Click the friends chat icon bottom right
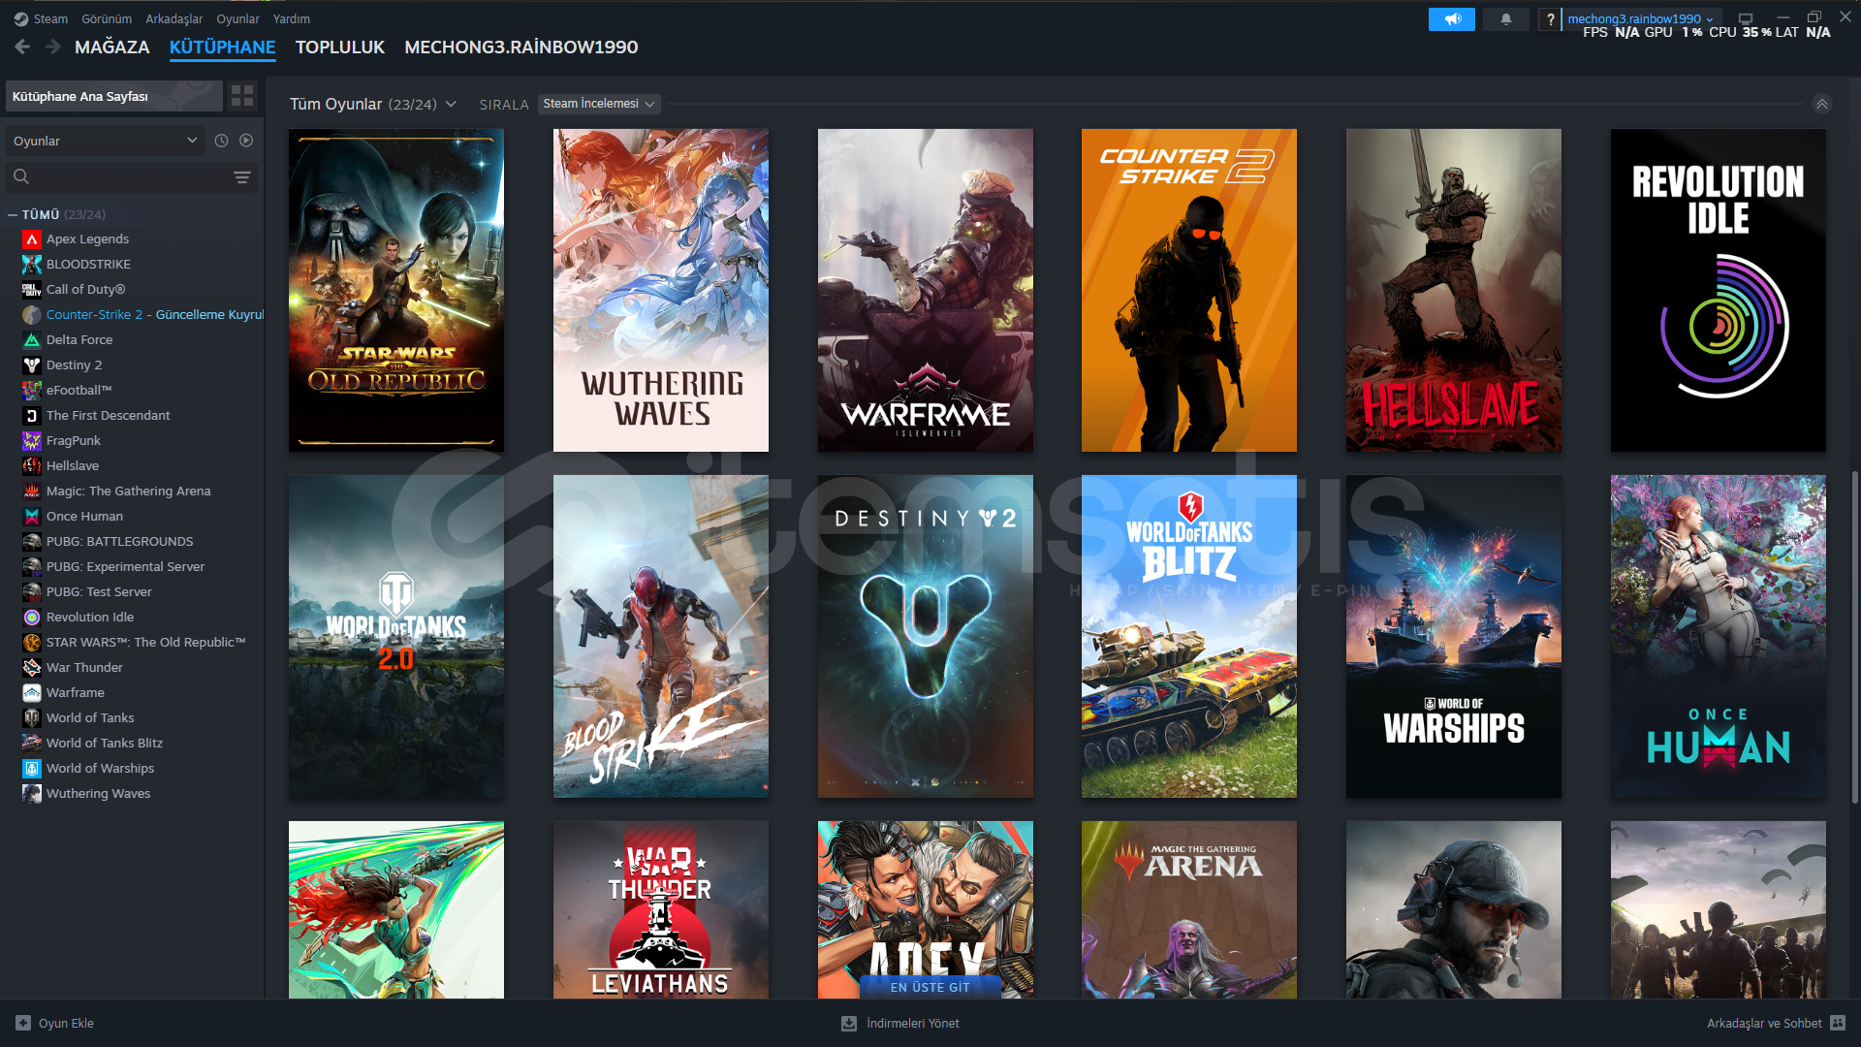Image resolution: width=1861 pixels, height=1047 pixels. pyautogui.click(x=1838, y=1023)
